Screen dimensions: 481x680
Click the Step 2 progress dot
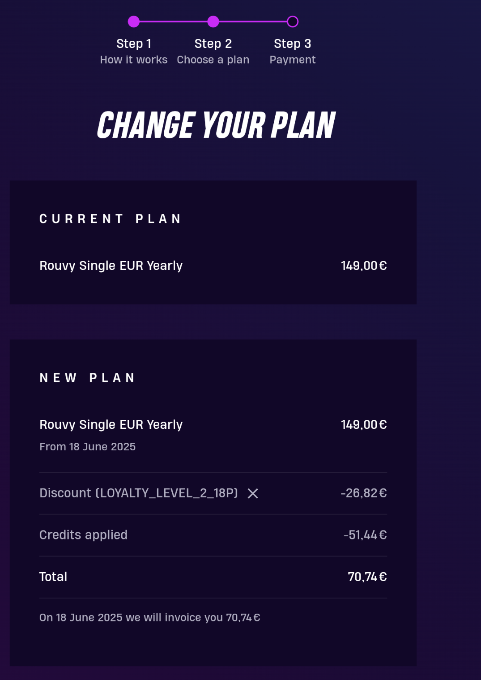tap(213, 21)
